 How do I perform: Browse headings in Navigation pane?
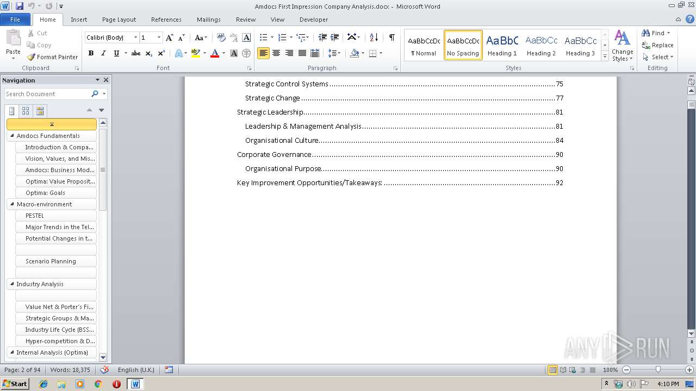click(12, 111)
